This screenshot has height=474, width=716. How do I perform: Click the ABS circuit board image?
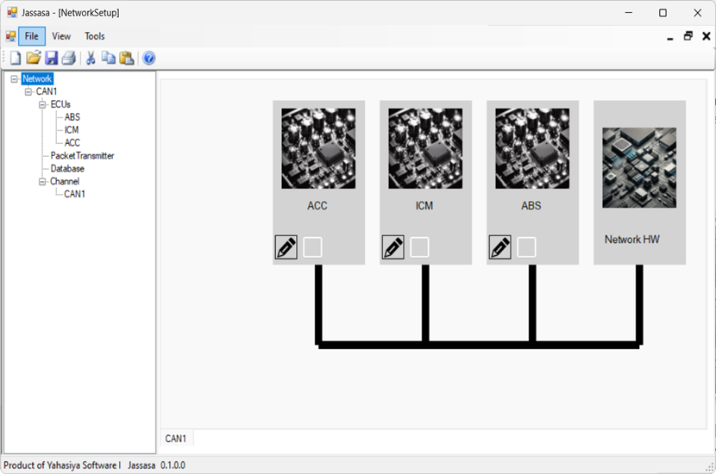(x=532, y=148)
